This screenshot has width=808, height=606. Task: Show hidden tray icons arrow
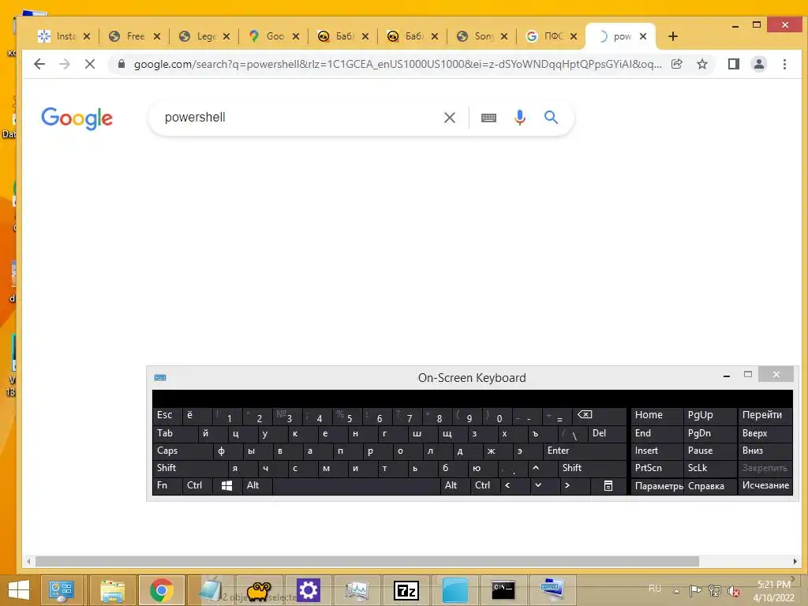[x=676, y=590]
